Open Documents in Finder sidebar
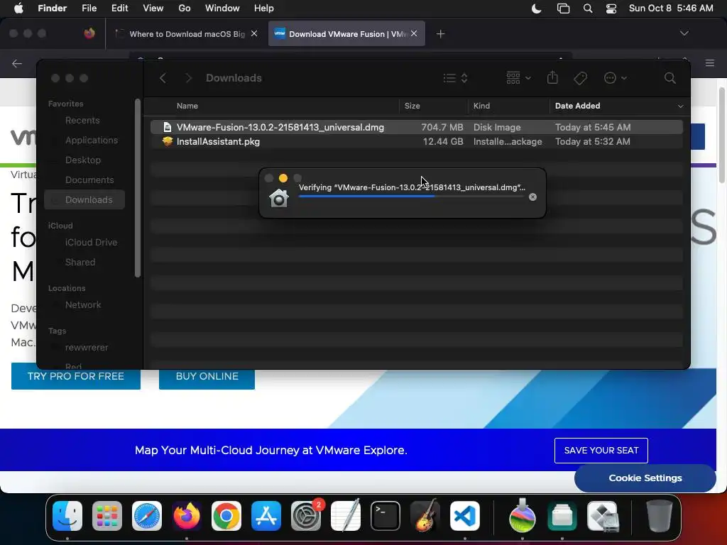727x545 pixels. click(x=89, y=180)
